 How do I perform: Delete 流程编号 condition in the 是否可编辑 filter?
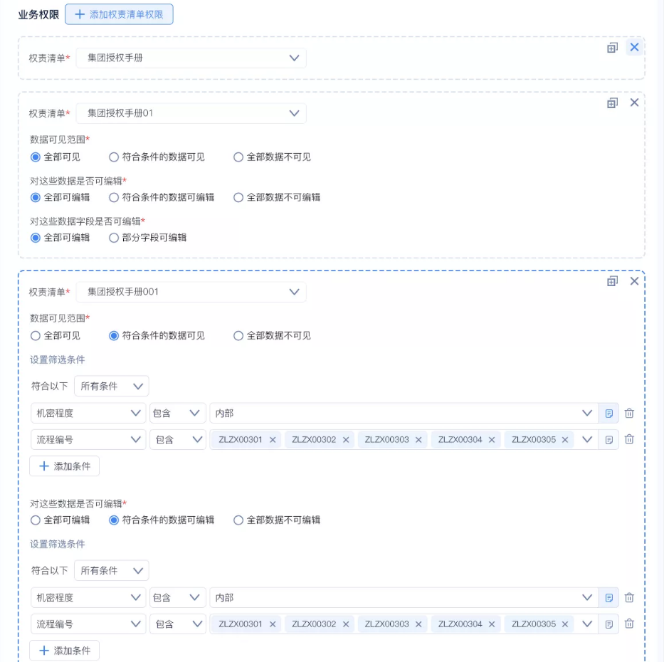tap(629, 624)
